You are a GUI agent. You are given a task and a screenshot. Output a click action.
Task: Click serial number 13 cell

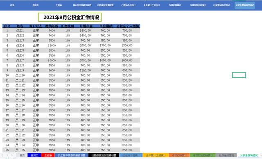coord(7,90)
